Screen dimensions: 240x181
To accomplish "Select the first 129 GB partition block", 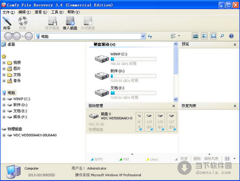I will [x=149, y=122].
